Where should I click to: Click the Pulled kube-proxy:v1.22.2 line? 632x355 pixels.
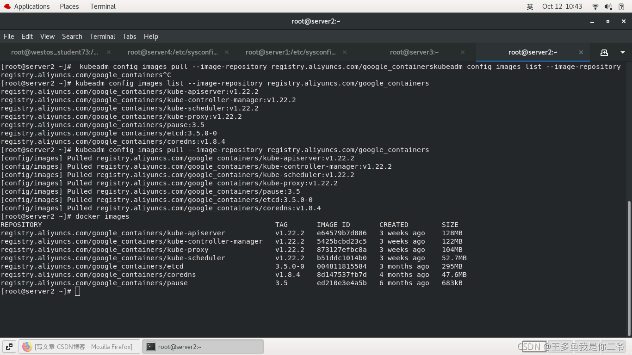tap(169, 183)
